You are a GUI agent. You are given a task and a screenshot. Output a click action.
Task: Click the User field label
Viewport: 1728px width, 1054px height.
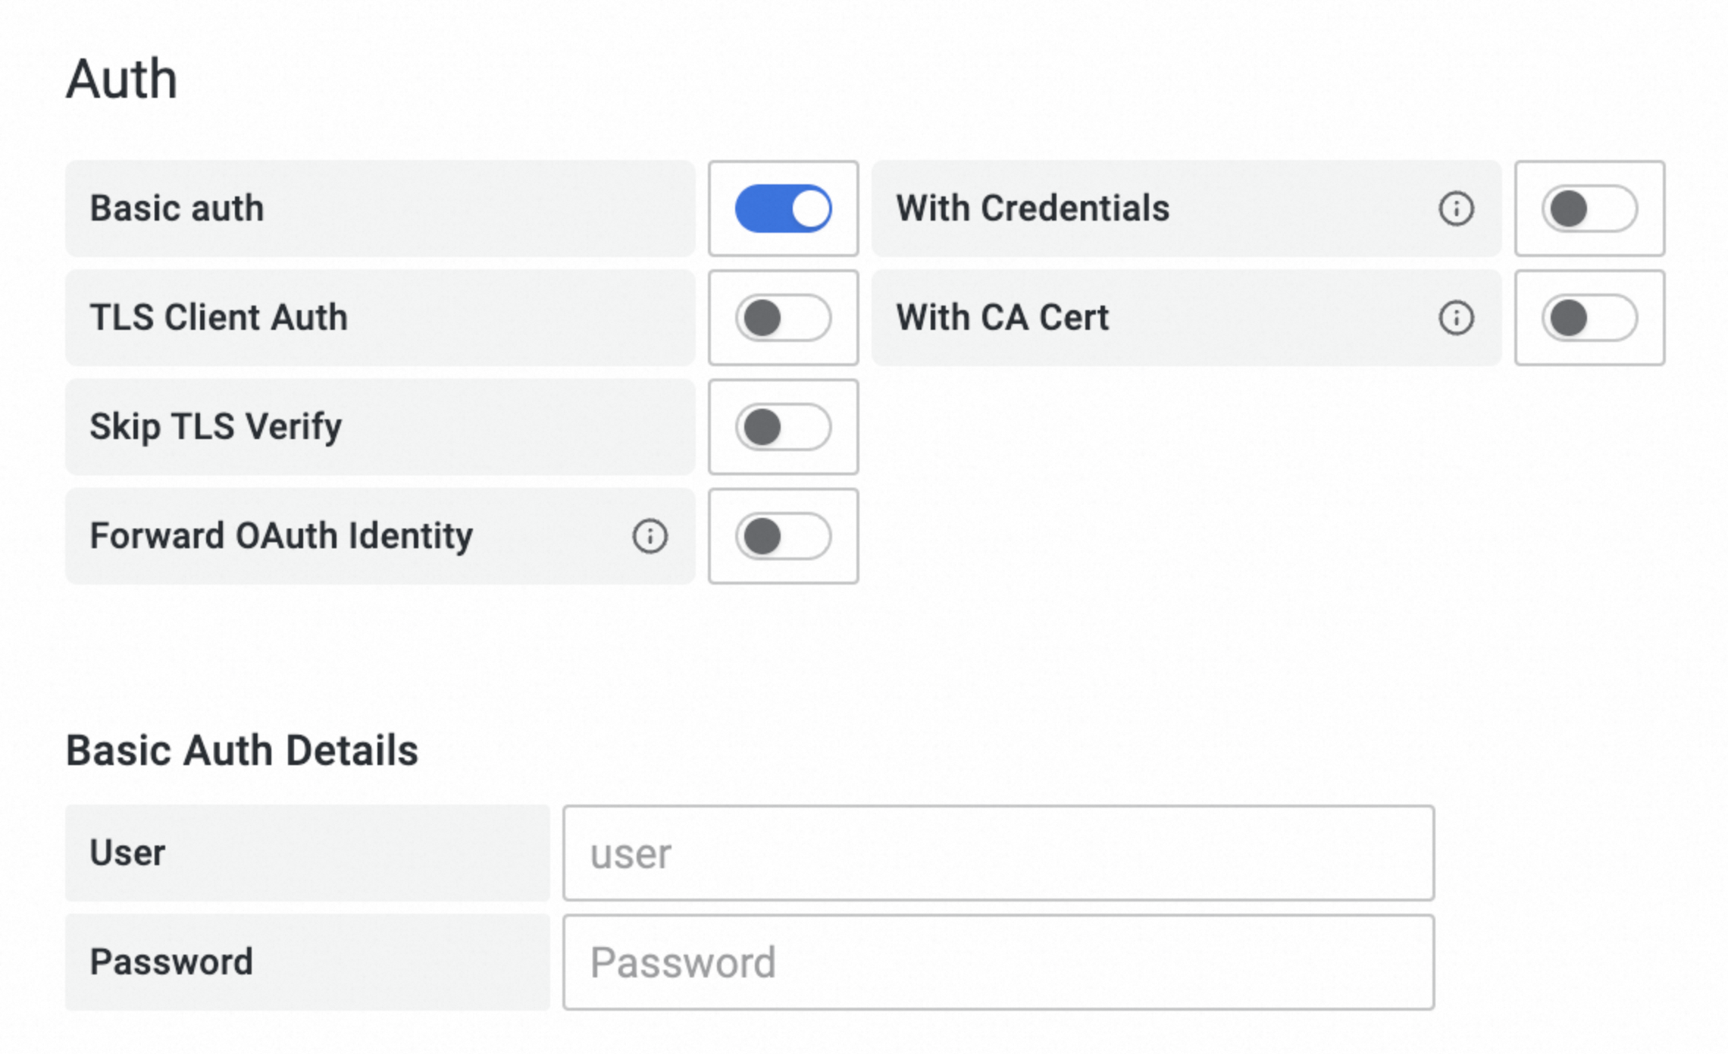(127, 853)
